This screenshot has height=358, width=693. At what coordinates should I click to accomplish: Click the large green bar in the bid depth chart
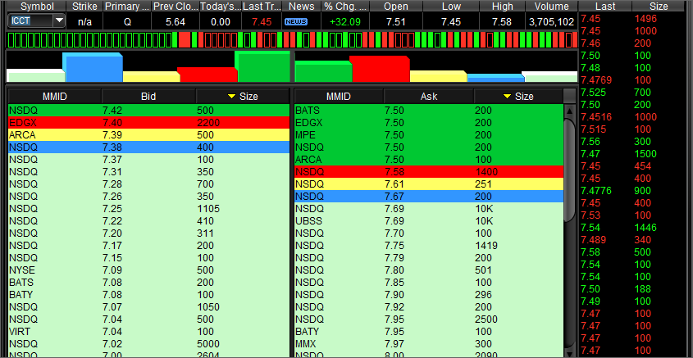pyautogui.click(x=262, y=66)
